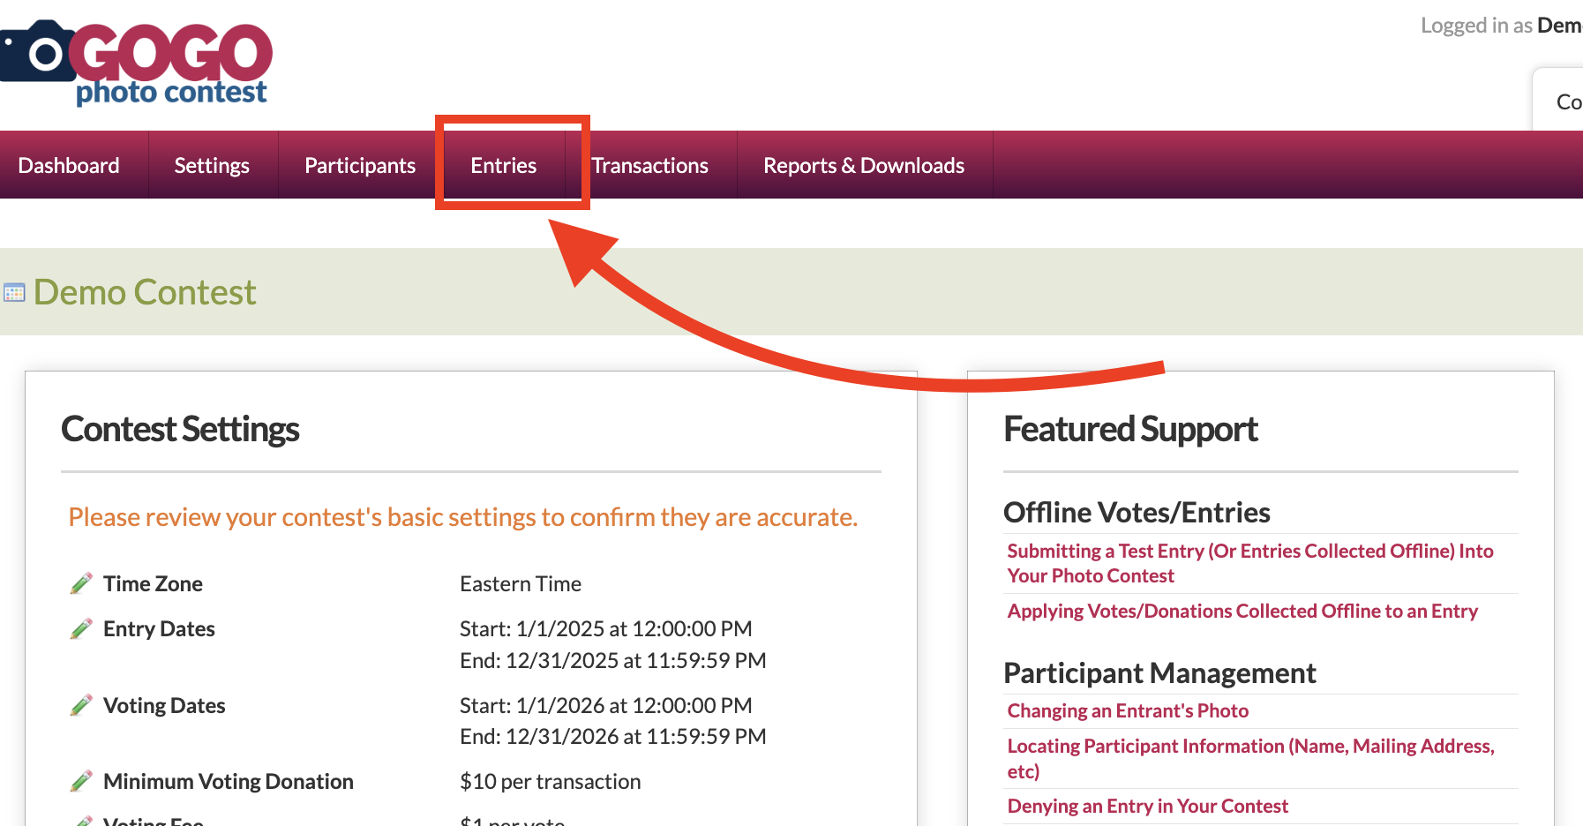Open Changing an Entrant's Photo link
Screen dimensions: 1583x826
pyautogui.click(x=1128, y=710)
